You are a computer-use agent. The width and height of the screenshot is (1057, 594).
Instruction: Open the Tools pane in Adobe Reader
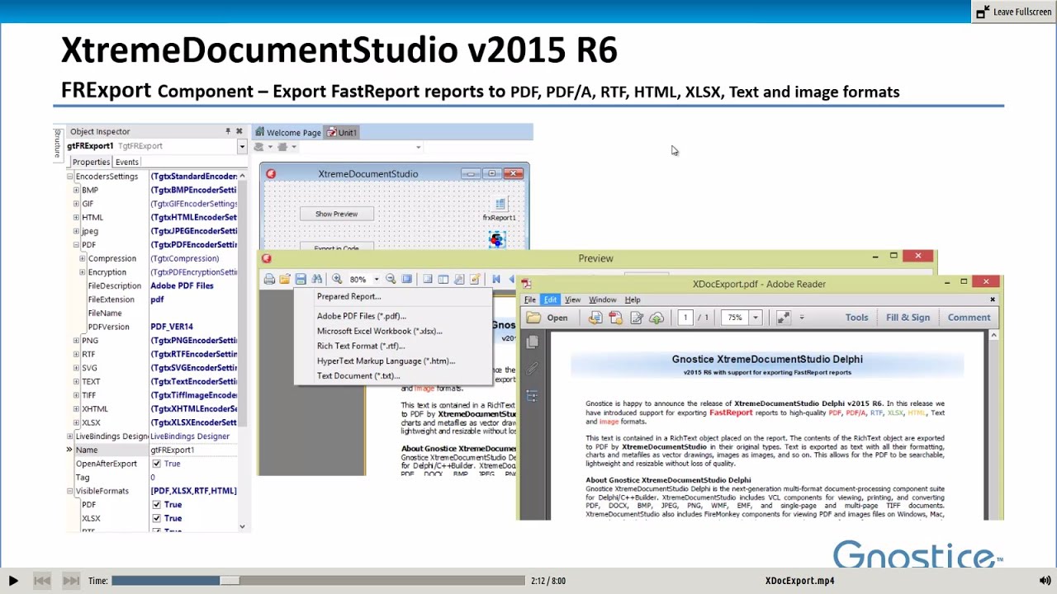(856, 318)
